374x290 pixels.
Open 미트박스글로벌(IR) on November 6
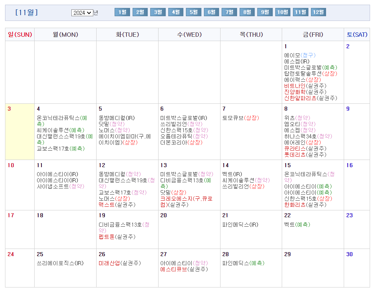click(184, 118)
